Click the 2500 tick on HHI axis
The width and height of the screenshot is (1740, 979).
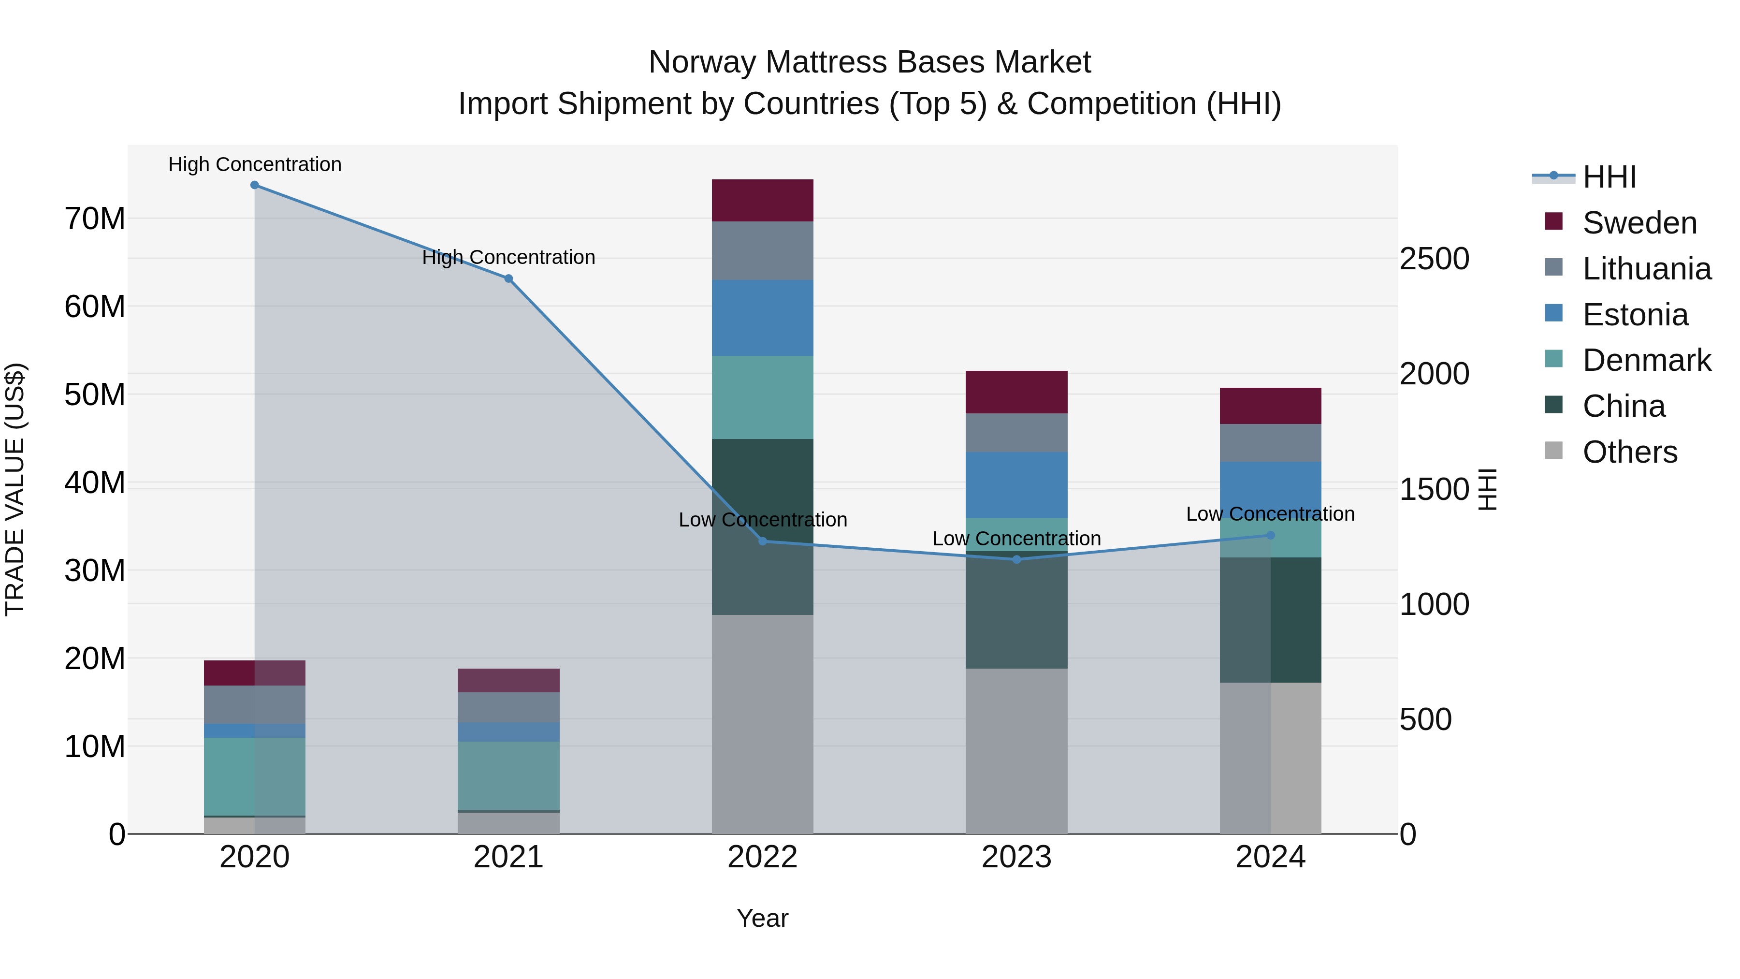click(1434, 259)
